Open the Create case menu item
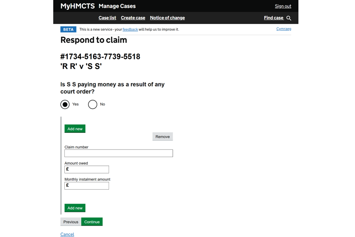This screenshot has width=355, height=237. (133, 18)
